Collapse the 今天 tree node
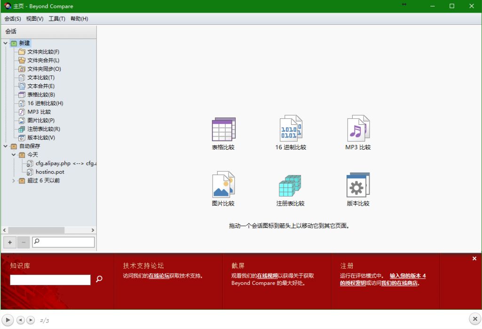The height and width of the screenshot is (329, 482). point(14,155)
